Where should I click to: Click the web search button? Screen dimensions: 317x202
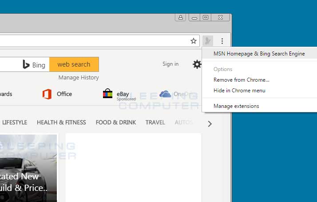pyautogui.click(x=74, y=64)
